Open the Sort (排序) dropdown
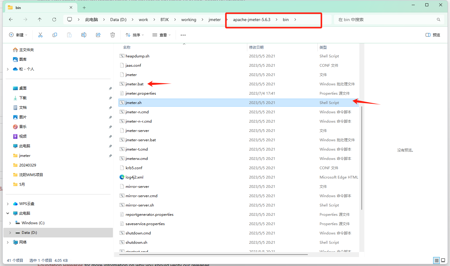Viewport: 450px width, 266px height. click(x=135, y=35)
